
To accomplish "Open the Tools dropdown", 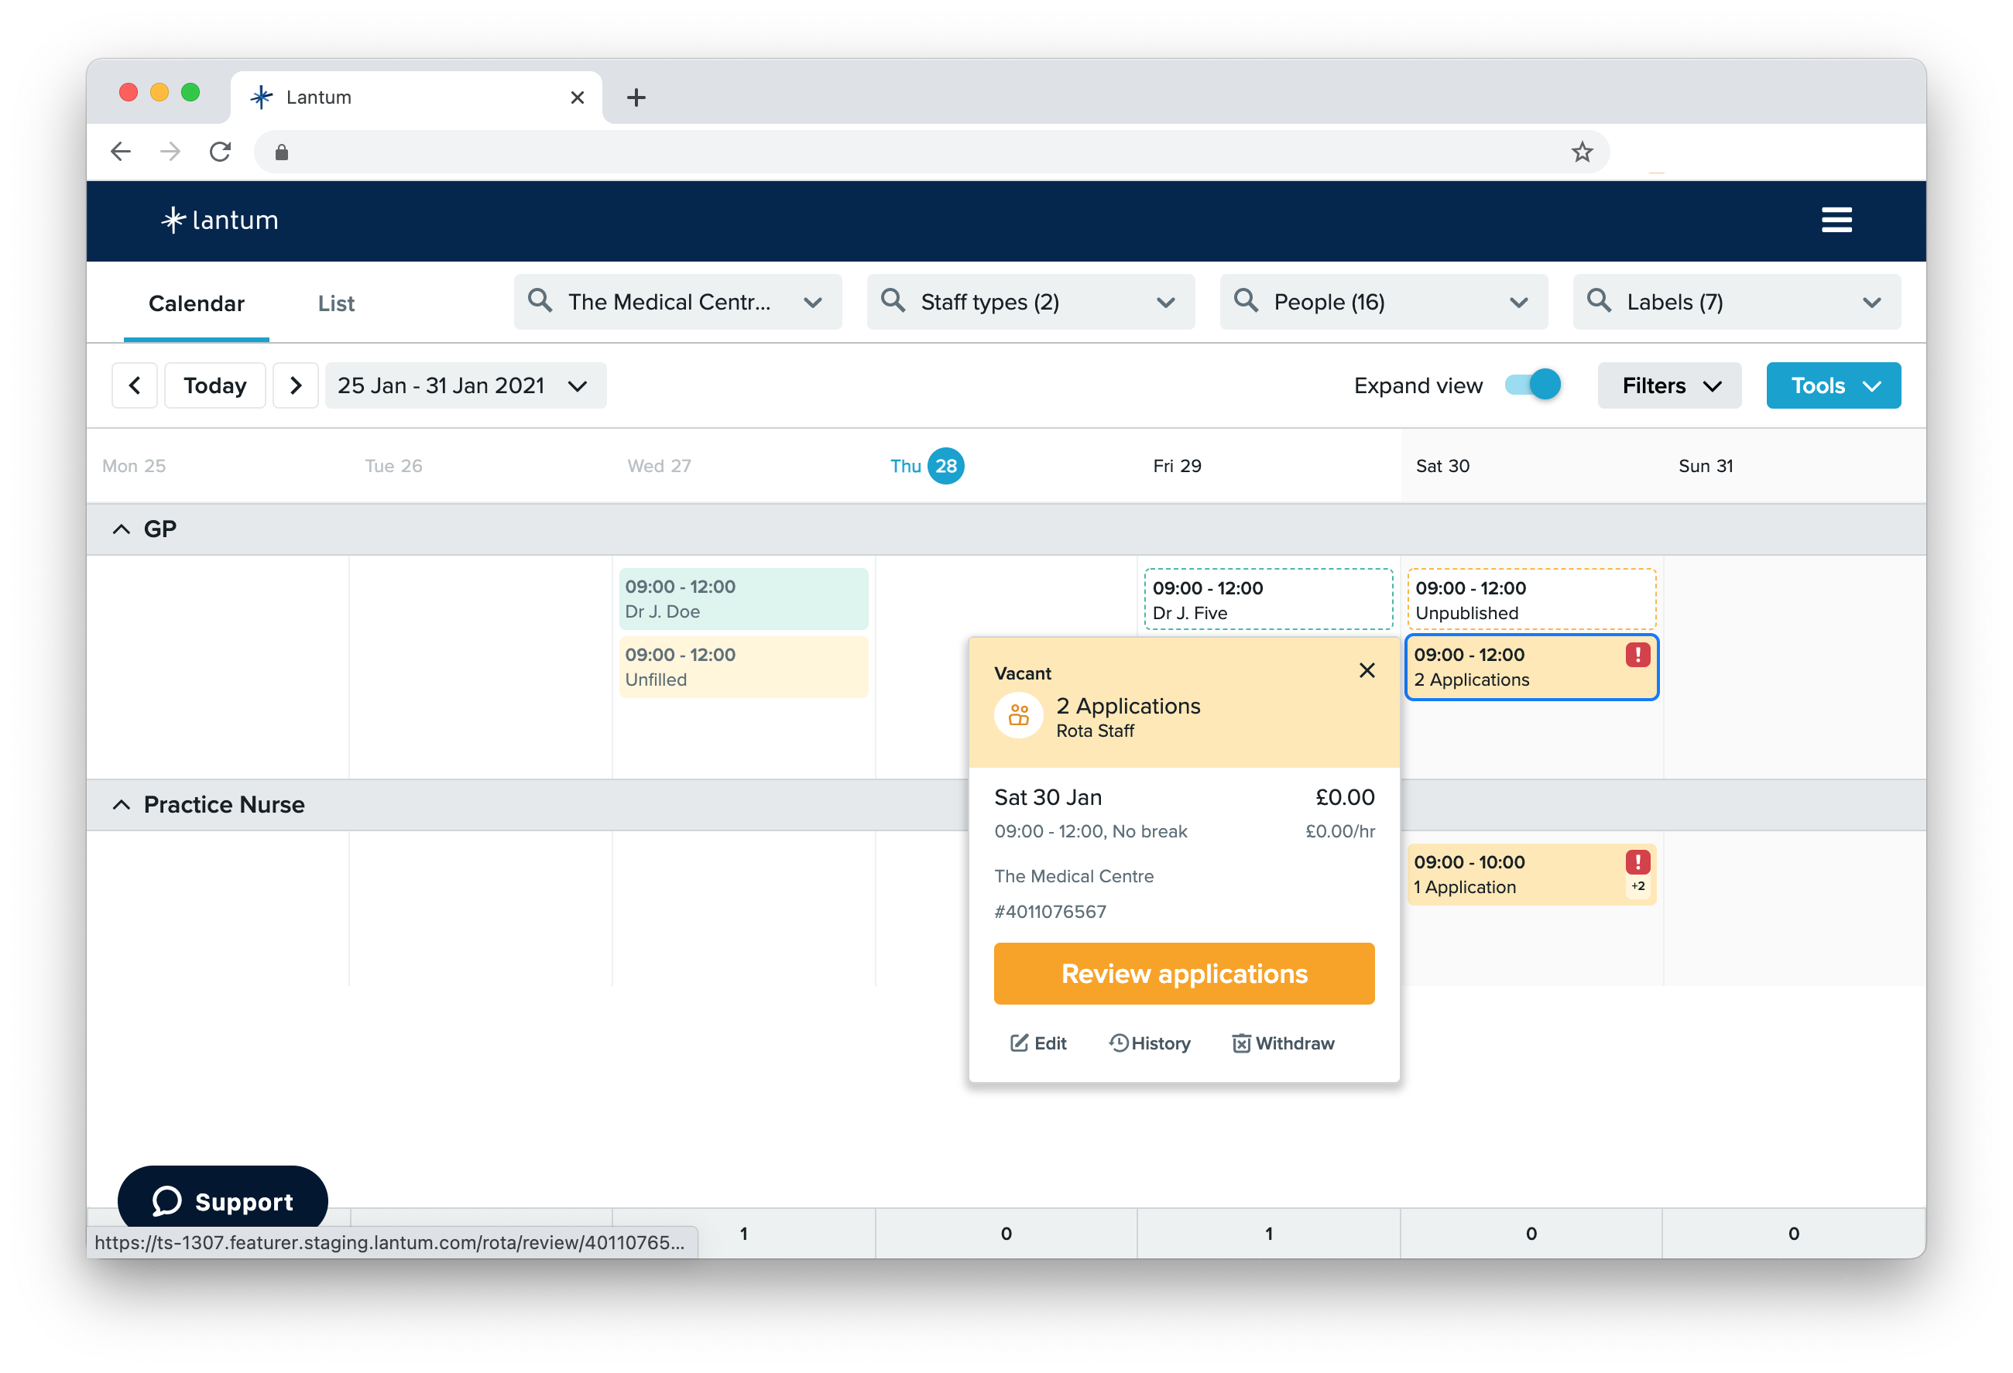I will [1832, 385].
